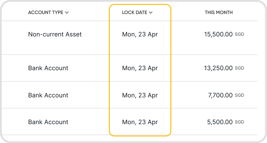Select Bank Account in the 13,250.00 row
267x143 pixels.
point(48,68)
